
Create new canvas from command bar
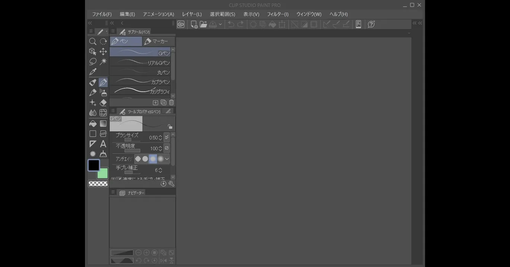[x=194, y=24]
